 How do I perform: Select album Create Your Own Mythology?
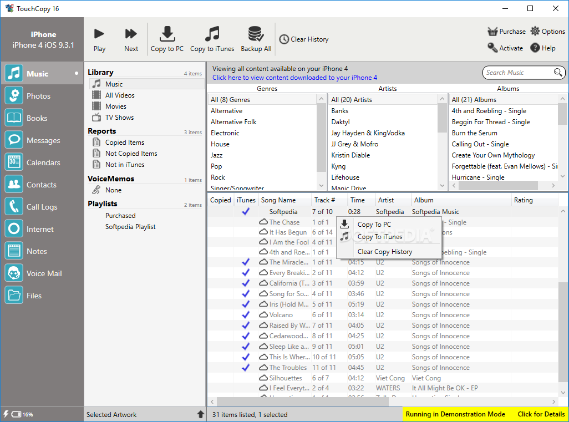pos(504,155)
